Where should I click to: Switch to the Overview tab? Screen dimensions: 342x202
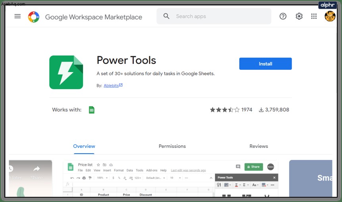click(x=84, y=146)
